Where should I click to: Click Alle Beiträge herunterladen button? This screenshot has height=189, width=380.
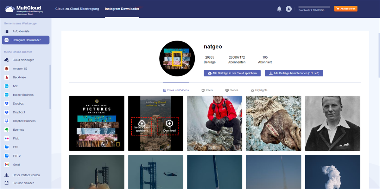click(294, 73)
